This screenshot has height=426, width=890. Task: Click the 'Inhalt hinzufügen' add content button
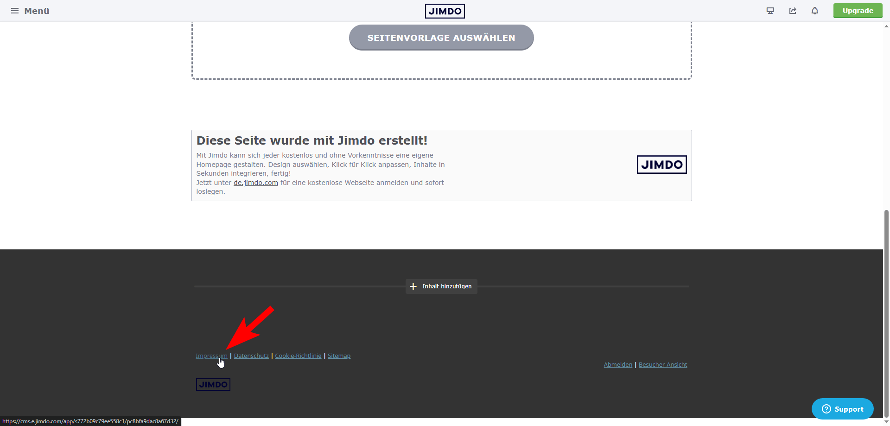(441, 286)
